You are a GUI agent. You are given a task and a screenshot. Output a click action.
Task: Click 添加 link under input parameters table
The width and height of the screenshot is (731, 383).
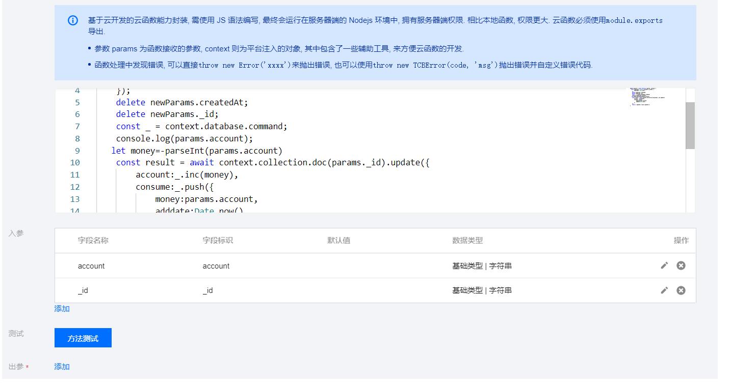[x=62, y=309]
